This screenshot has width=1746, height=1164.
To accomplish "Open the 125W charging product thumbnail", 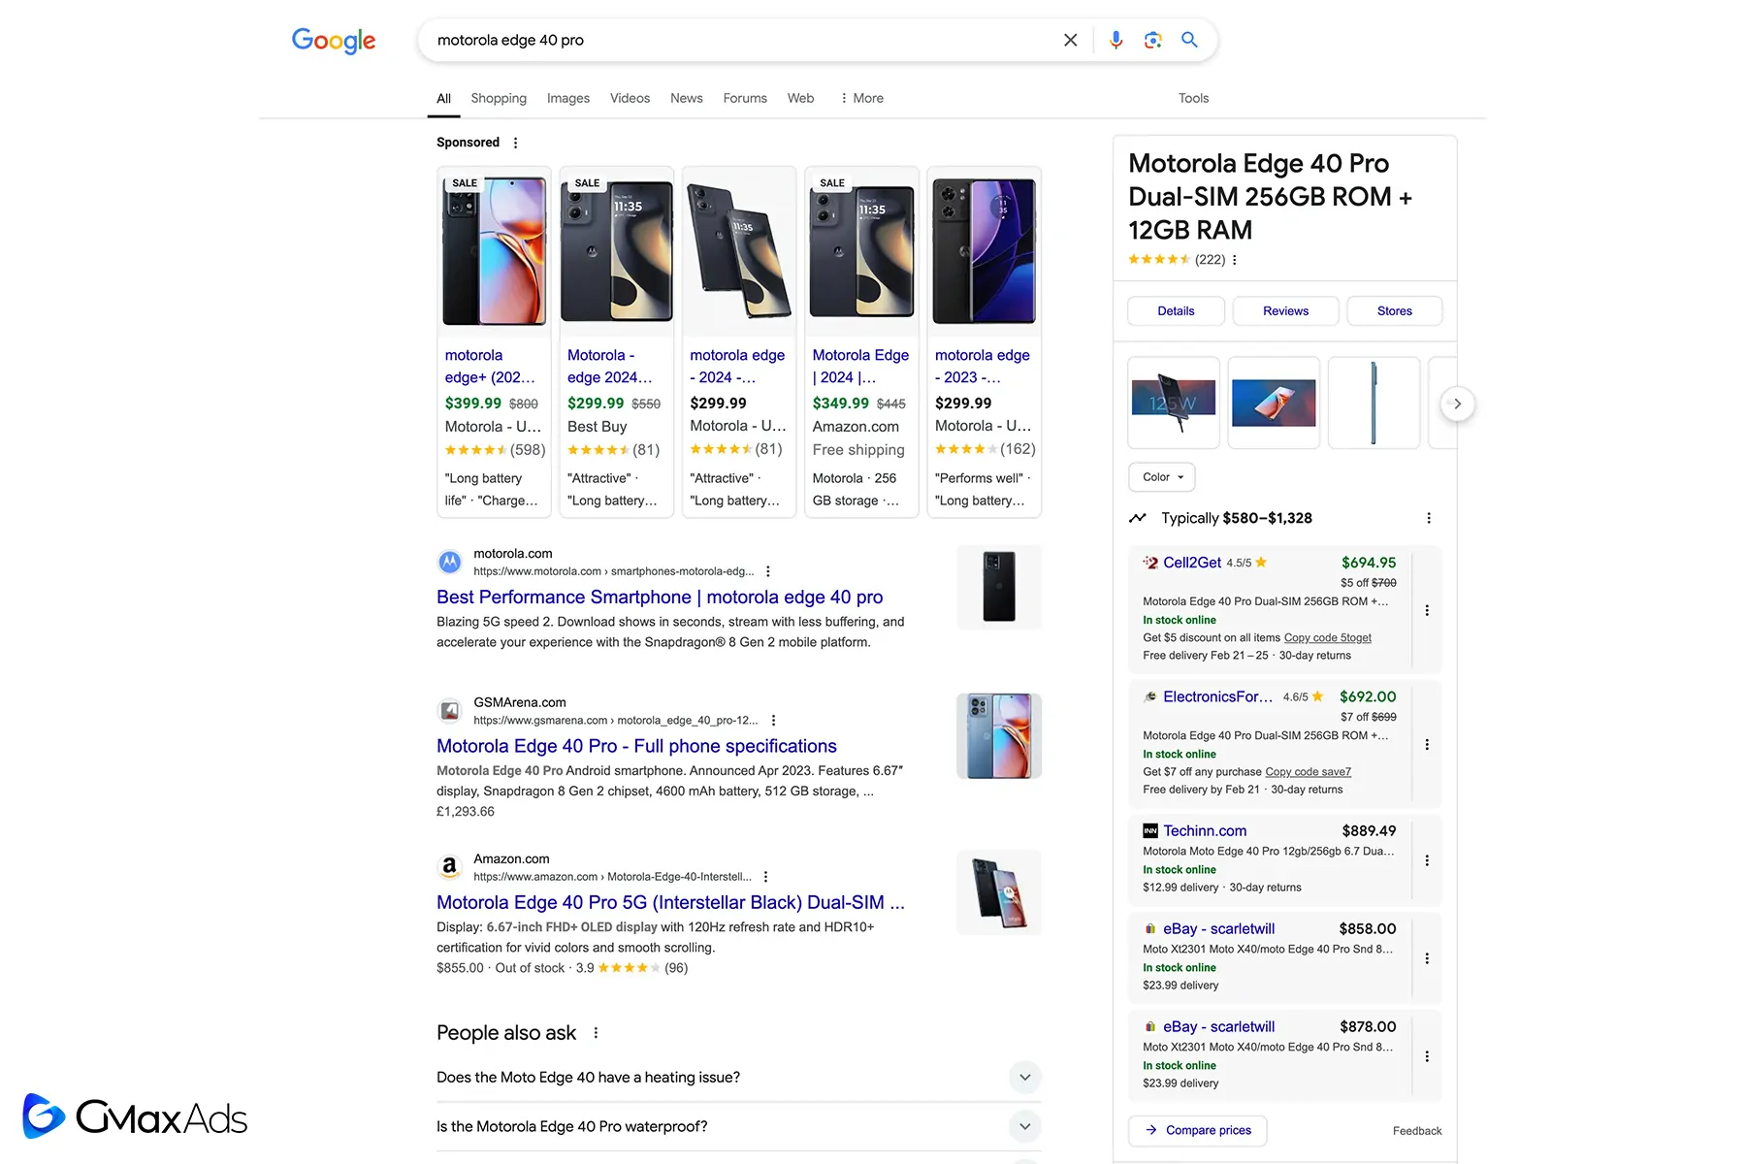I will click(x=1174, y=403).
